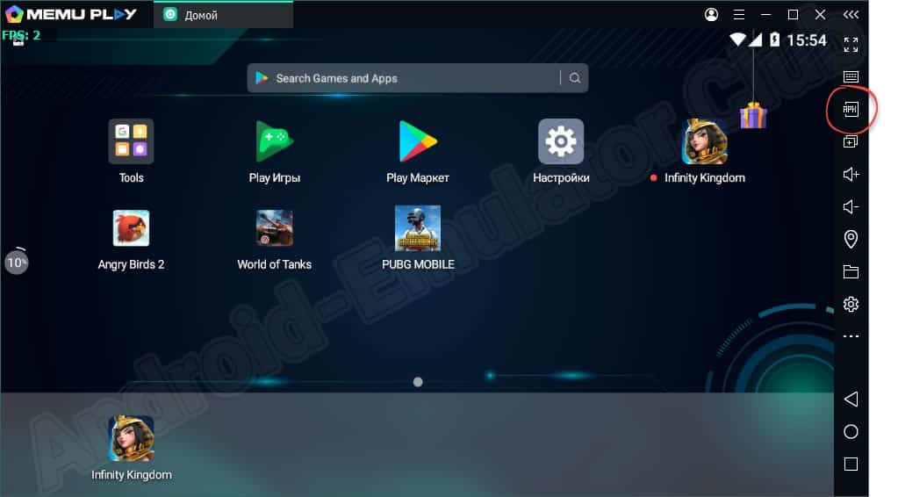This screenshot has height=497, width=898.
Task: Open multi-instance manager icon in sidebar
Action: [850, 142]
